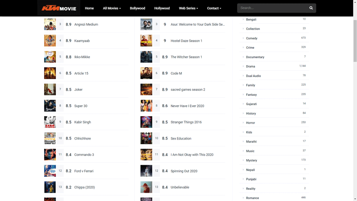Open the Hollywood menu item
357x201 pixels.
[x=162, y=8]
